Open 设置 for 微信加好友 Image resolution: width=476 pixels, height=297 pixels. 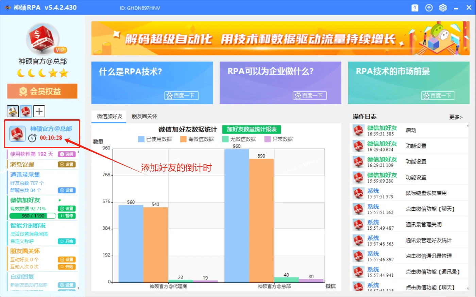pos(67,209)
